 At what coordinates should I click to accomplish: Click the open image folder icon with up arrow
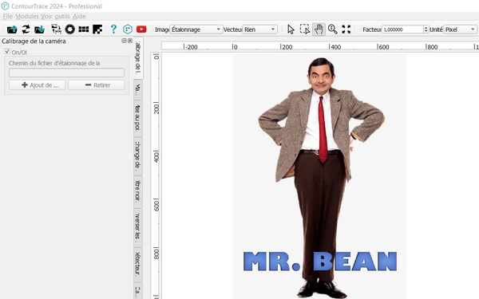[x=12, y=30]
